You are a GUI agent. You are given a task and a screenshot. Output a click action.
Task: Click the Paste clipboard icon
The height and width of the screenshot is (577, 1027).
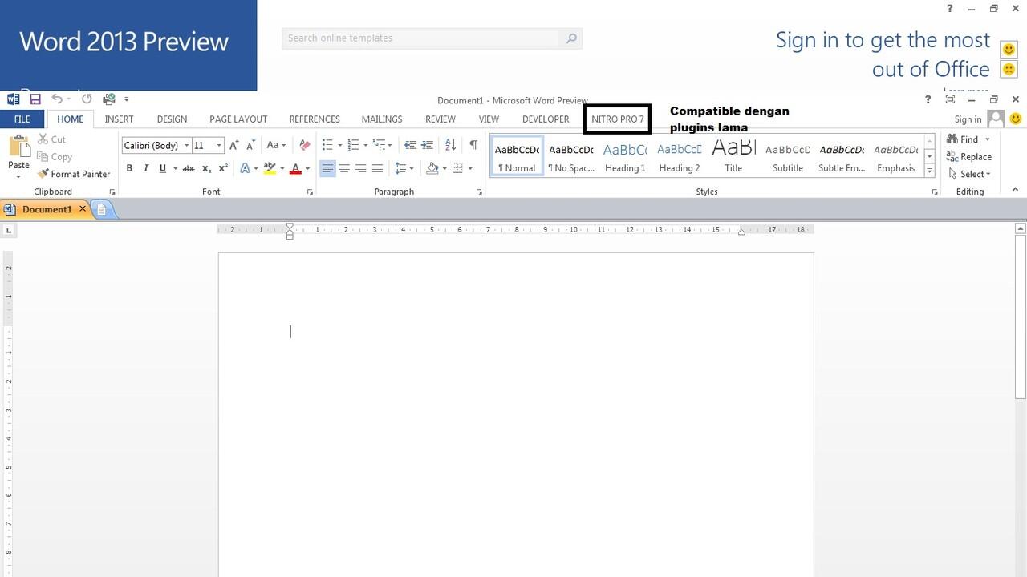pos(18,147)
